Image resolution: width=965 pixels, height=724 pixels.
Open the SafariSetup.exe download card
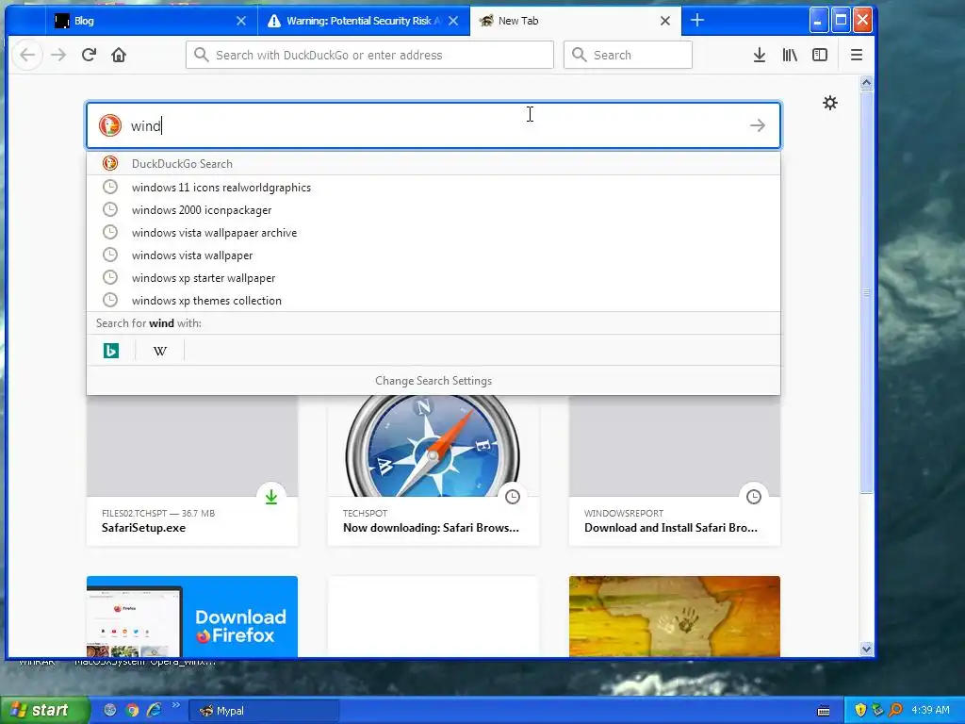point(192,471)
